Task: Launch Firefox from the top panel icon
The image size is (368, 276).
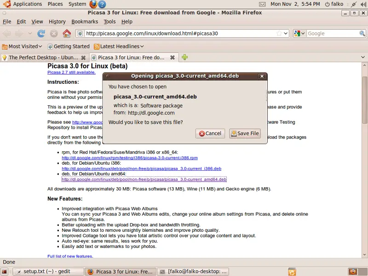Action: pos(93,4)
